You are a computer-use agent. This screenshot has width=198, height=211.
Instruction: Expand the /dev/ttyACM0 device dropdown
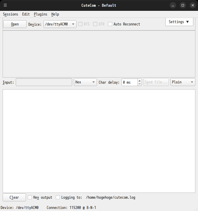click(x=60, y=24)
